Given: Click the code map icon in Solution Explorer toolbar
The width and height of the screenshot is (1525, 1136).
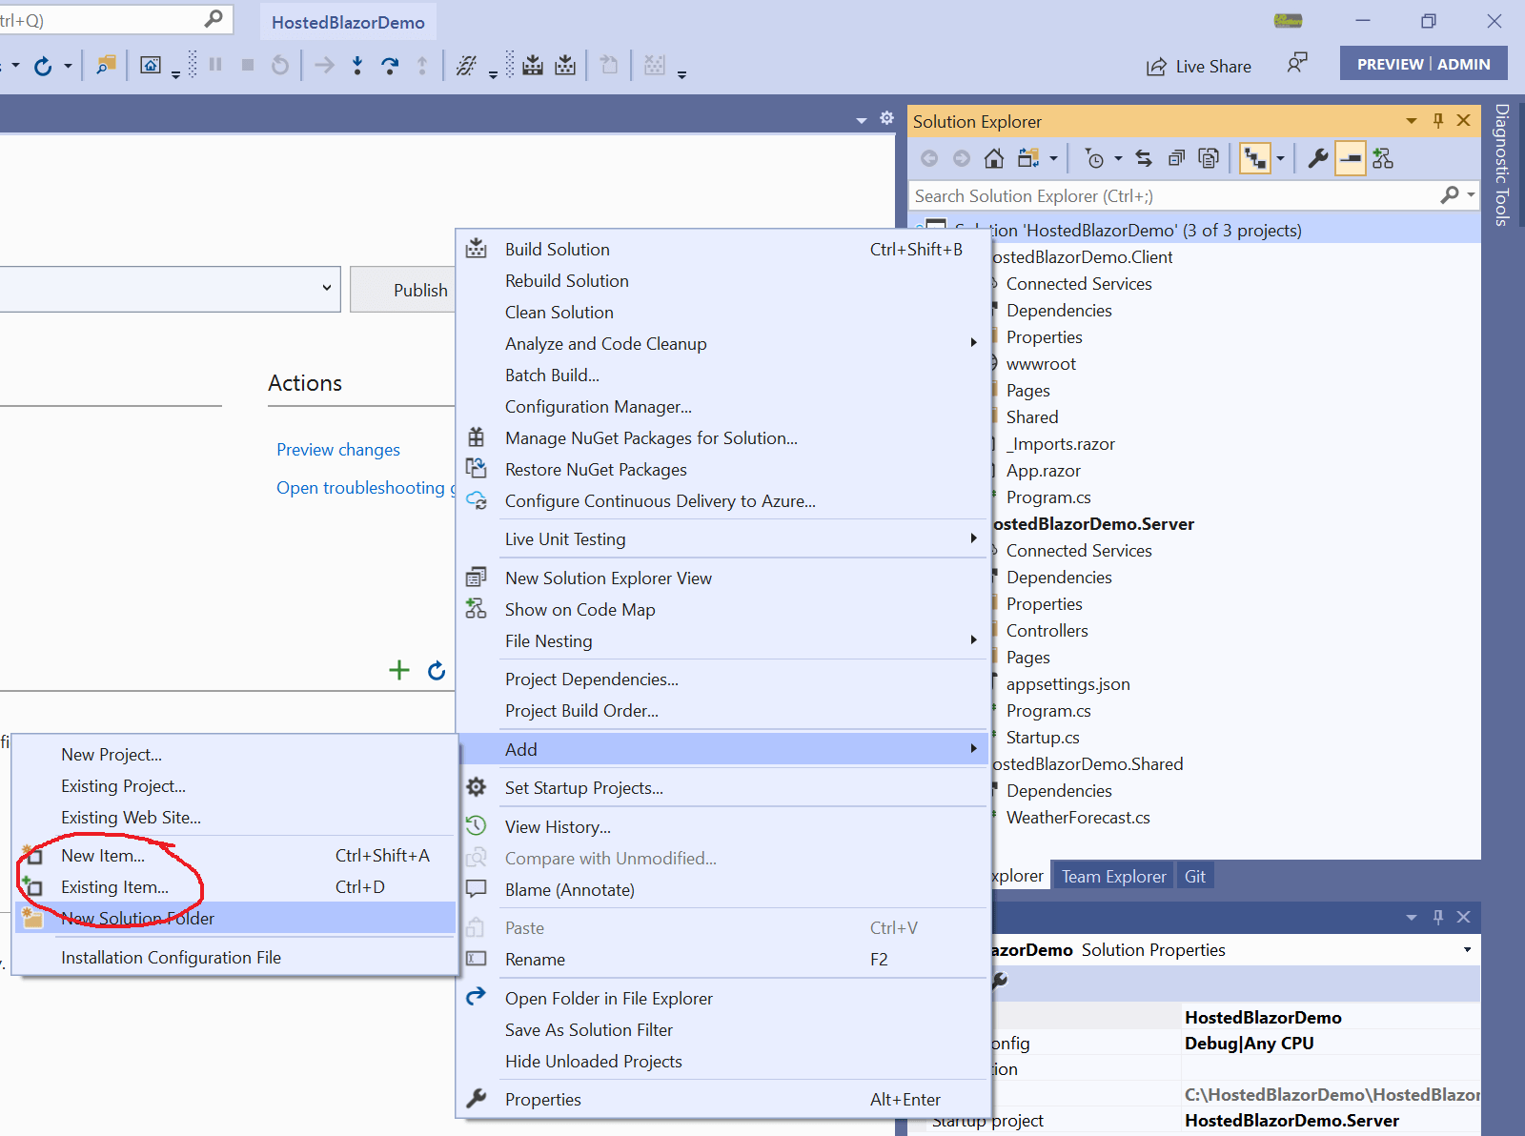Looking at the screenshot, I should click(1383, 158).
